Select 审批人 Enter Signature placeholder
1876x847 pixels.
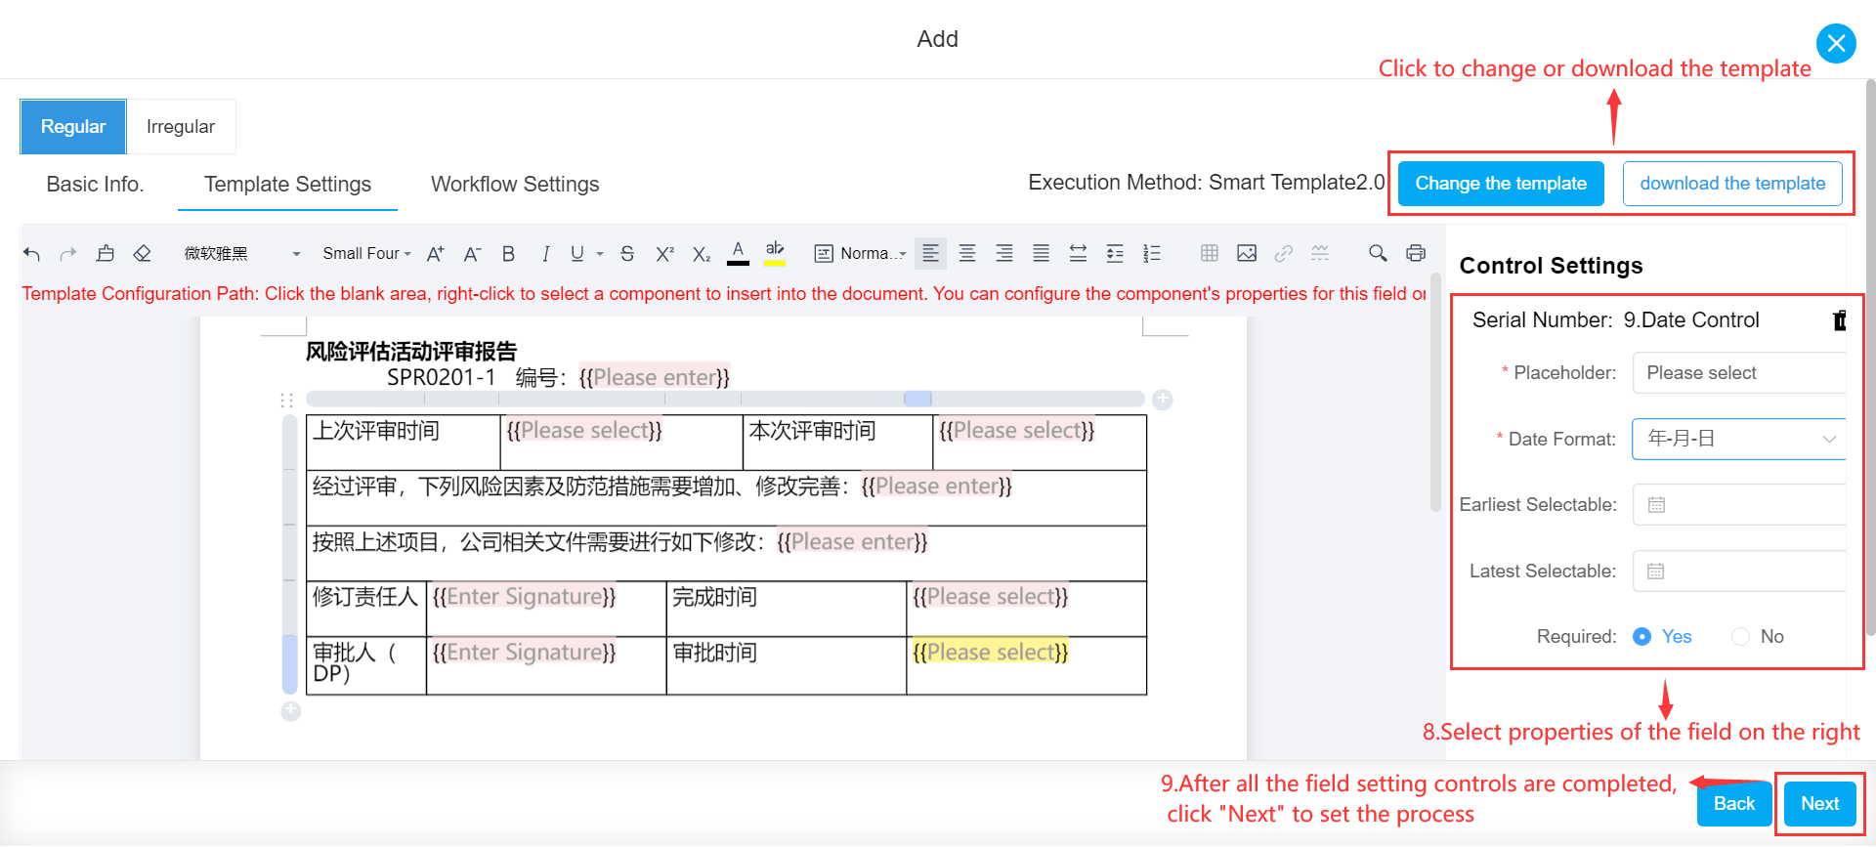[524, 653]
